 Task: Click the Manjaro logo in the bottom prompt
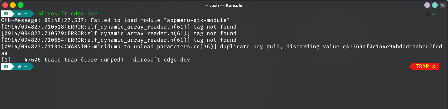coord(6,66)
